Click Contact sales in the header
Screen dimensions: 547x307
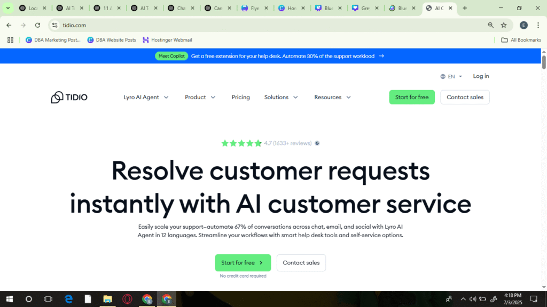465,97
